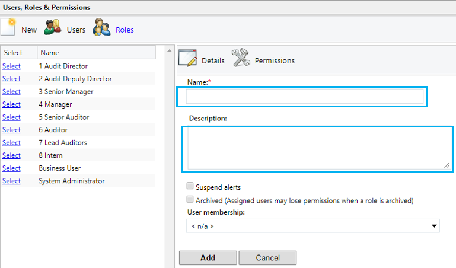Click the New document icon
Image resolution: width=456 pixels, height=268 pixels.
coord(8,27)
